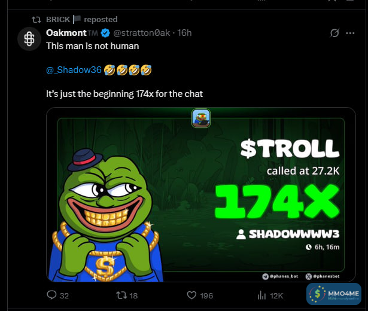Click the tweet text "This man is not human"

(x=92, y=45)
